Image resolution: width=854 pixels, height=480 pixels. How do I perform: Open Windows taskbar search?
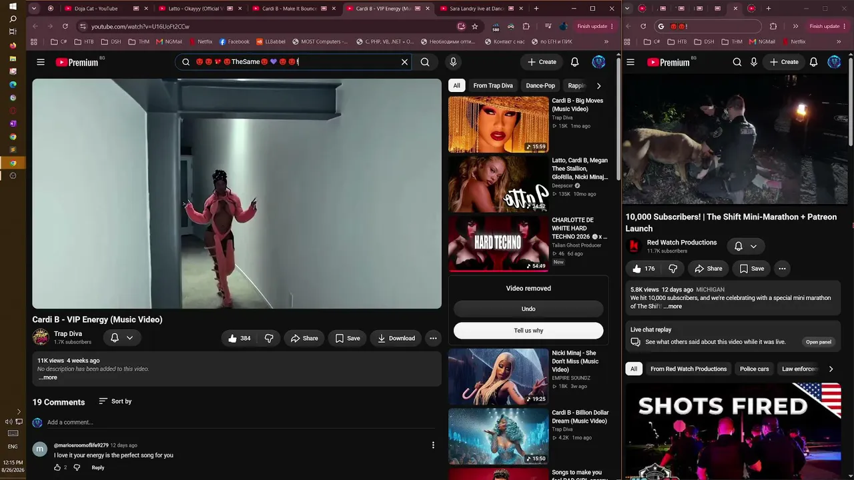tap(13, 19)
